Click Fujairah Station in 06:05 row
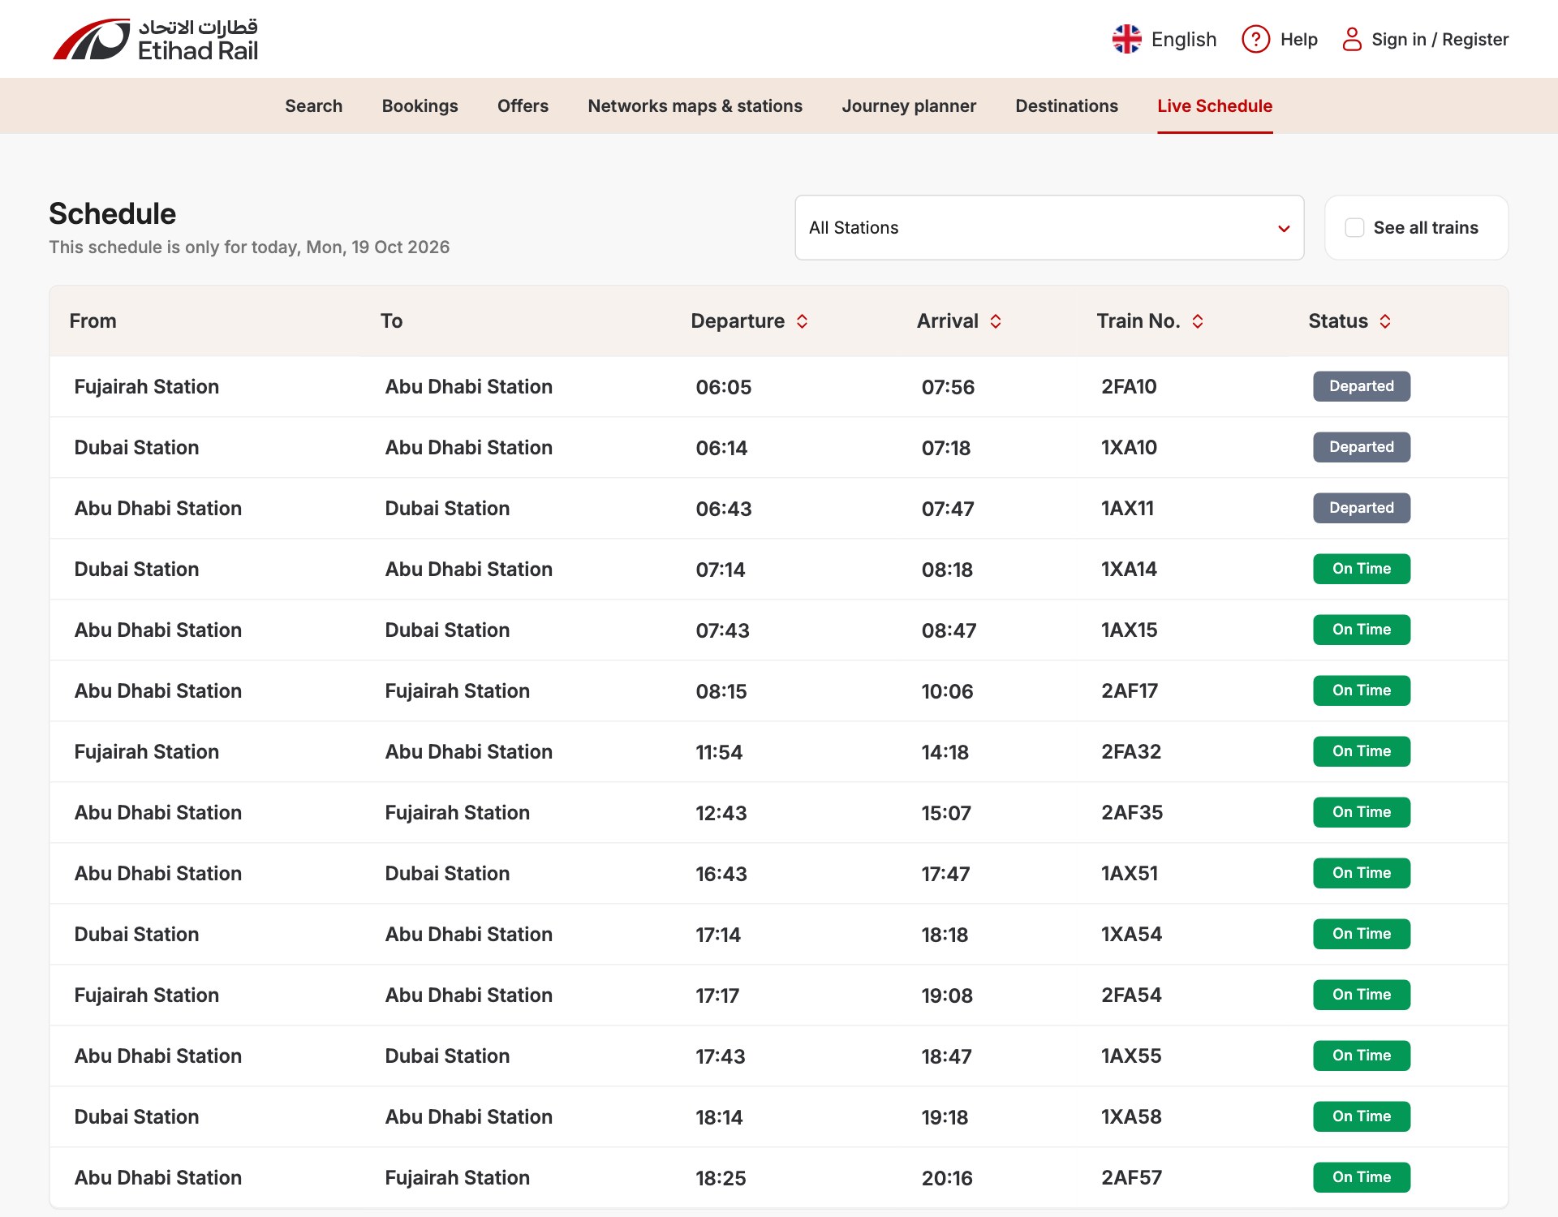The height and width of the screenshot is (1217, 1558). click(x=147, y=387)
